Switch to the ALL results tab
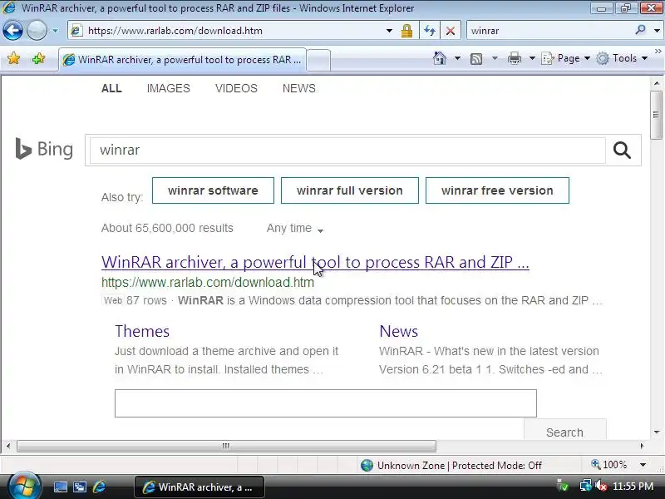The height and width of the screenshot is (499, 665). pyautogui.click(x=111, y=88)
